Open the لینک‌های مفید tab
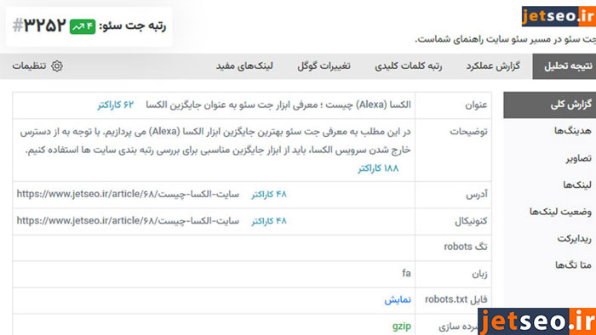This screenshot has height=335, width=596. [244, 66]
